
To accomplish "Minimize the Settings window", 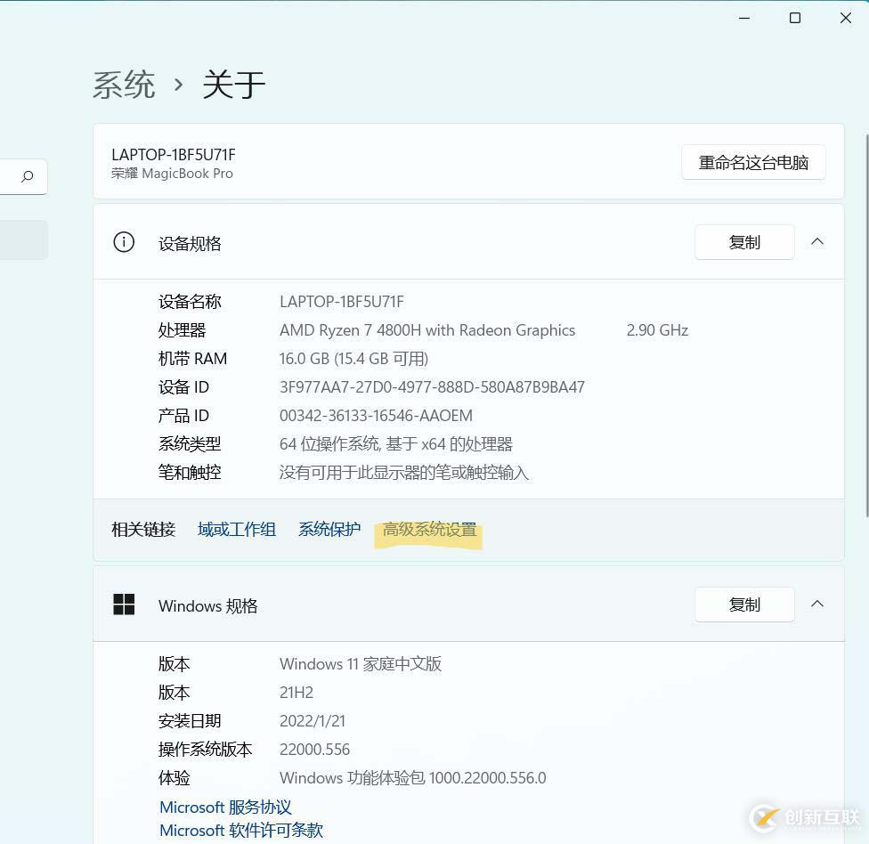I will (x=744, y=19).
